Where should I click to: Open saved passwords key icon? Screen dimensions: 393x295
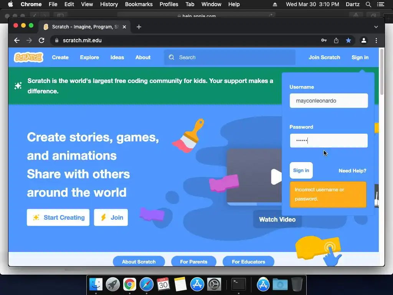tap(324, 40)
